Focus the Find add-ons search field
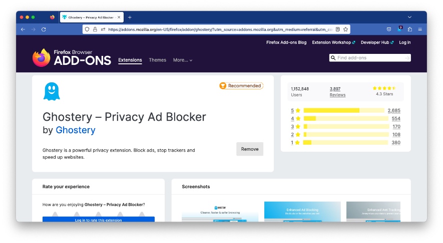 pos(370,58)
